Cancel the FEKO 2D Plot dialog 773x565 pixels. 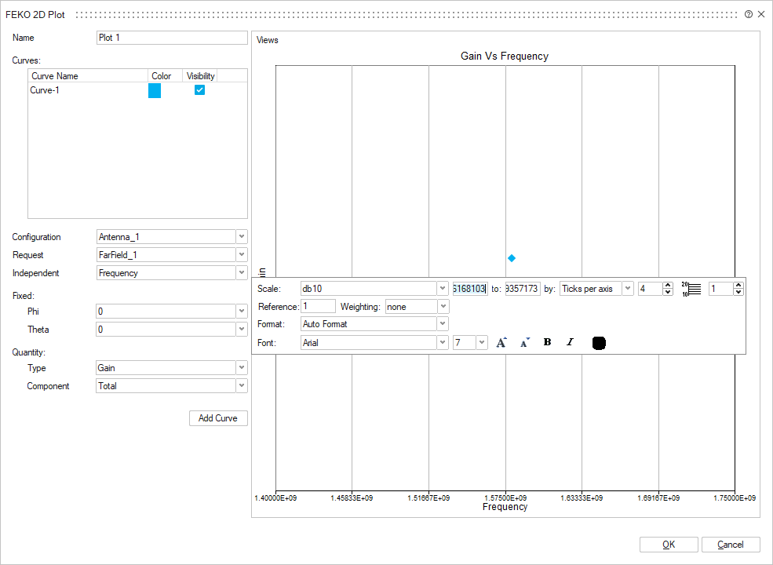coord(731,545)
